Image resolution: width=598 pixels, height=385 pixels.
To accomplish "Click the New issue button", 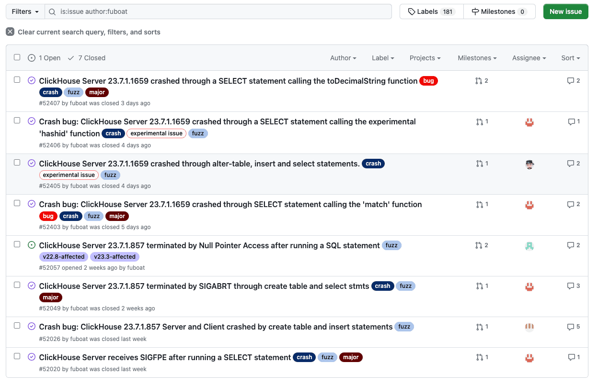I will pos(565,11).
